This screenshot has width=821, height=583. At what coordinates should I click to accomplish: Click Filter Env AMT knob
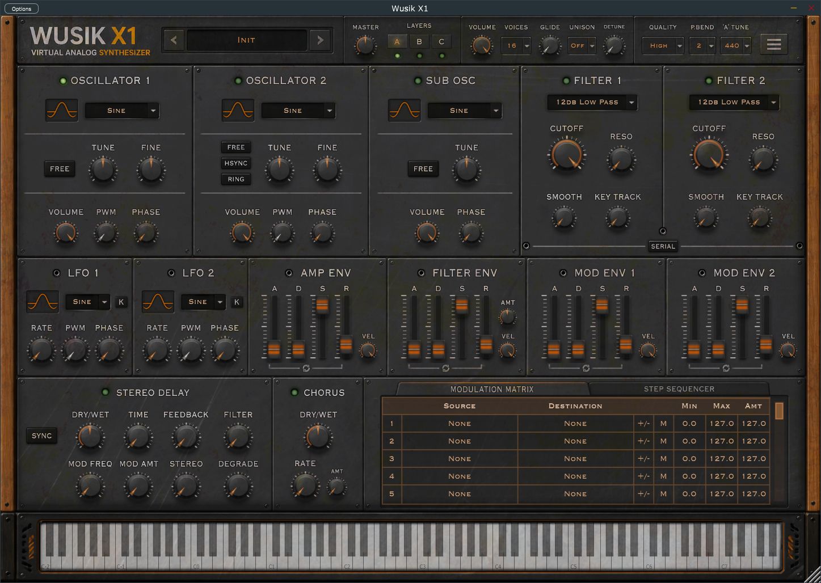(507, 317)
